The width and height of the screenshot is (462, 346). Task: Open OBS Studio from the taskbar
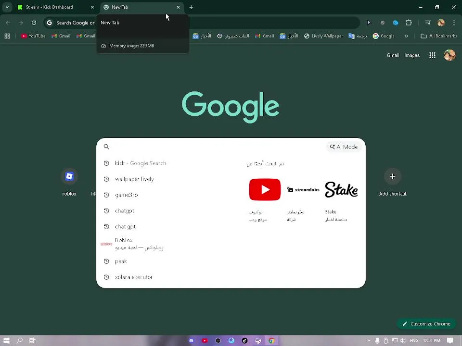218,340
